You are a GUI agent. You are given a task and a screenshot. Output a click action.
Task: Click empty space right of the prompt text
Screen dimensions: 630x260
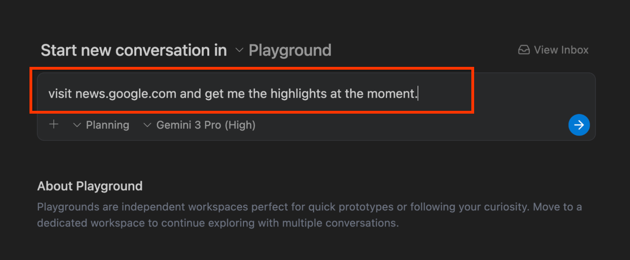(515, 94)
